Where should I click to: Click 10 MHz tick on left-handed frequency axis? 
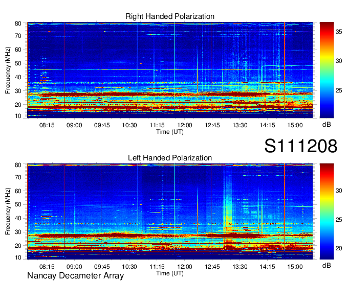[18, 257]
